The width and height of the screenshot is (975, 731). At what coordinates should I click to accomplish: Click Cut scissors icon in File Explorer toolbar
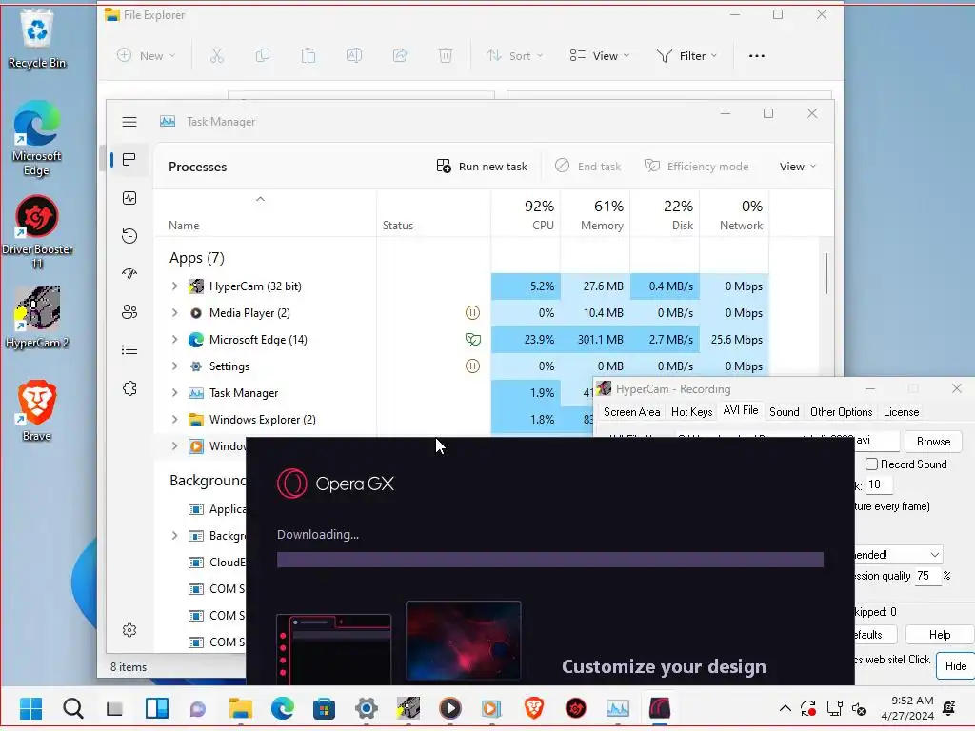(216, 56)
